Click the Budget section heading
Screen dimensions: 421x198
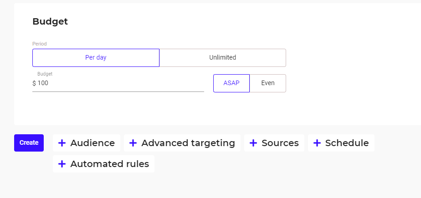[x=50, y=21]
